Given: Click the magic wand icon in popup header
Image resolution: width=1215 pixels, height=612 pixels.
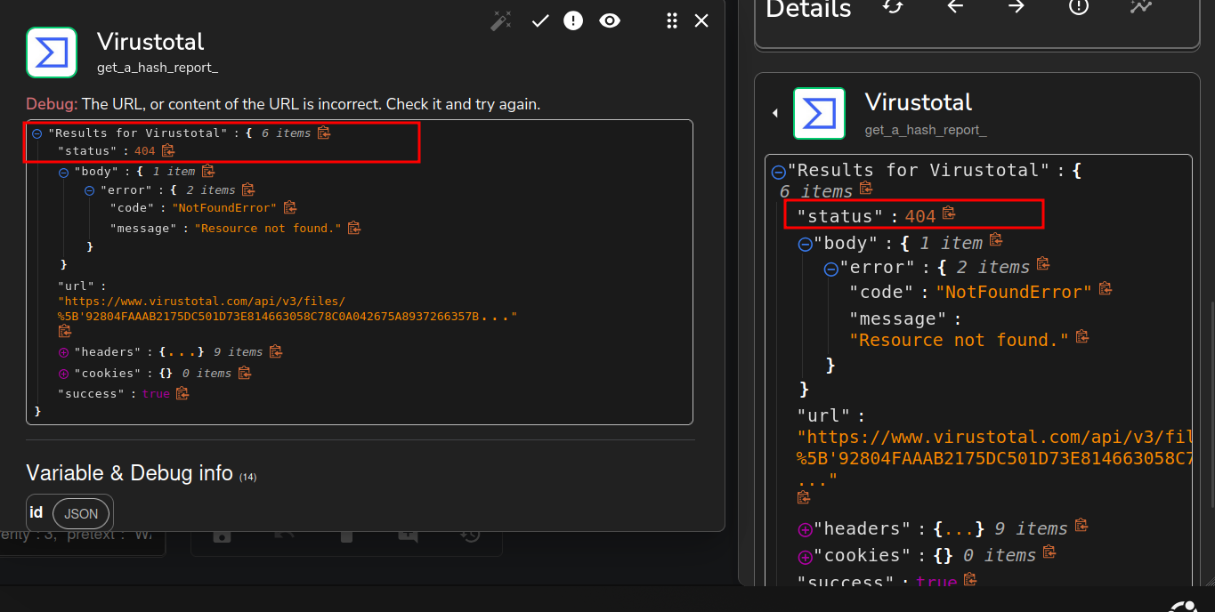Looking at the screenshot, I should click(x=501, y=21).
